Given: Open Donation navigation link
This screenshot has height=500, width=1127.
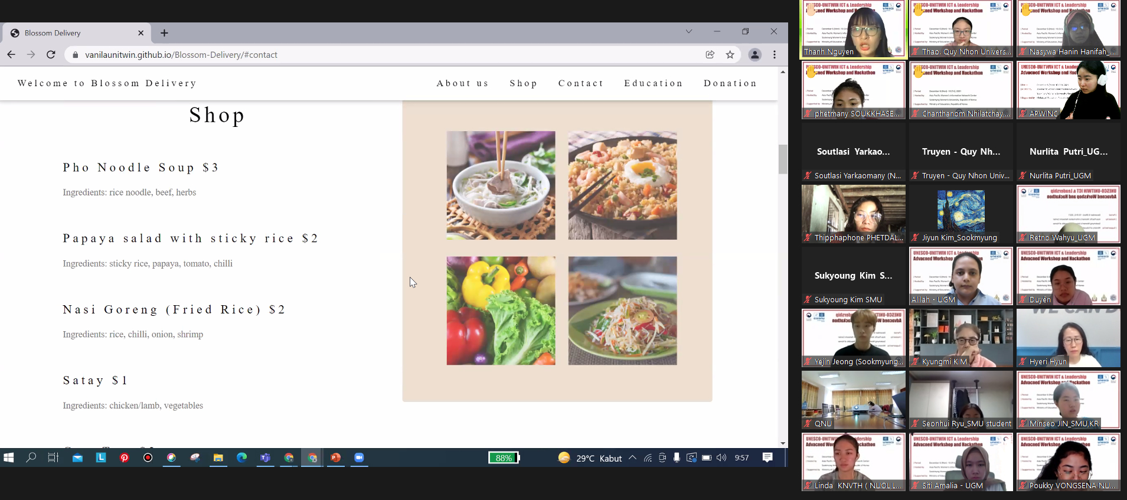Looking at the screenshot, I should [730, 83].
